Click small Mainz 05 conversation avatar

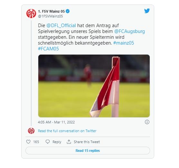31,131
